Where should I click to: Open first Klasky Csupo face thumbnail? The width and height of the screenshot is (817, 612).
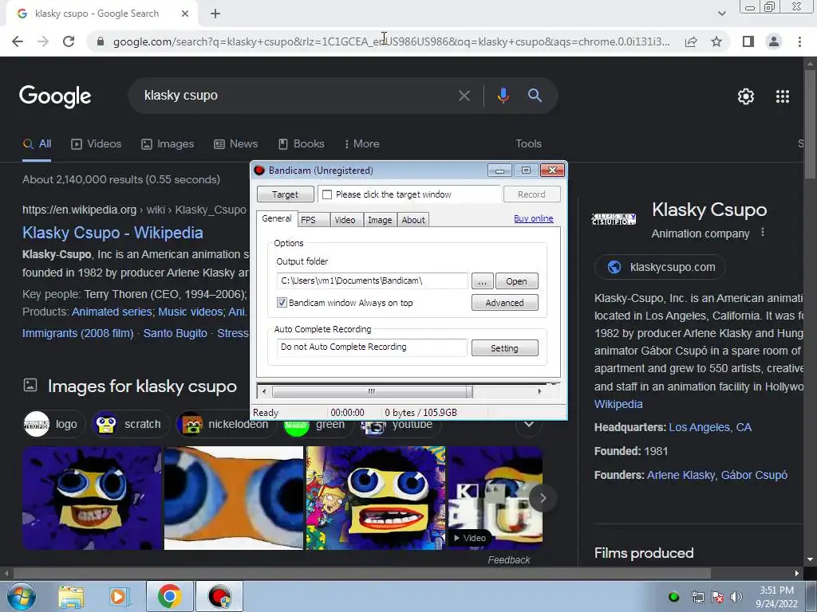(93, 498)
